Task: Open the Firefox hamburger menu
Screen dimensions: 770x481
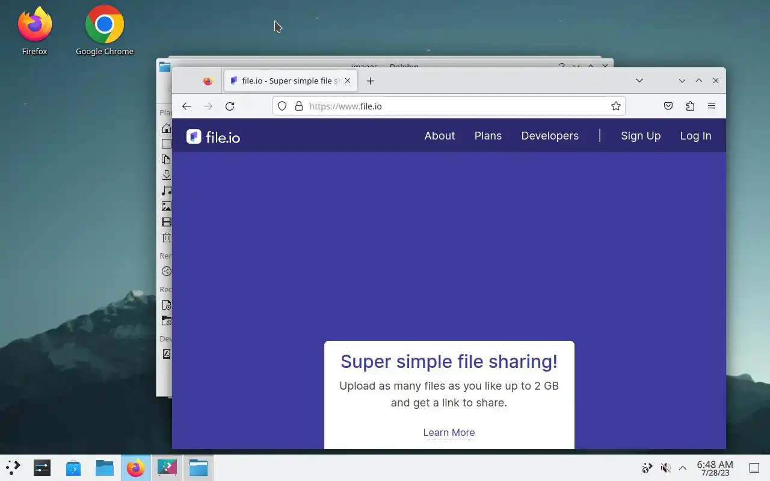Action: click(712, 106)
